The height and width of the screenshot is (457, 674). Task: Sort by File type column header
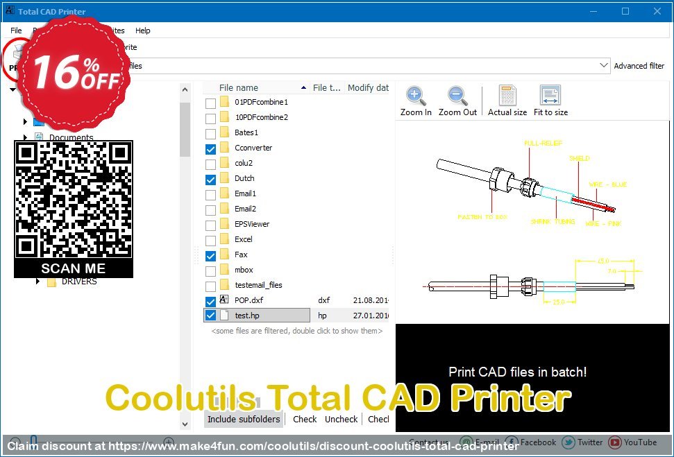pos(326,87)
